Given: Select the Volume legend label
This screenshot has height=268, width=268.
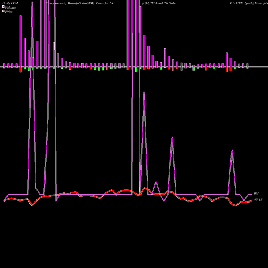Looking at the screenshot, I should pos(10,8).
